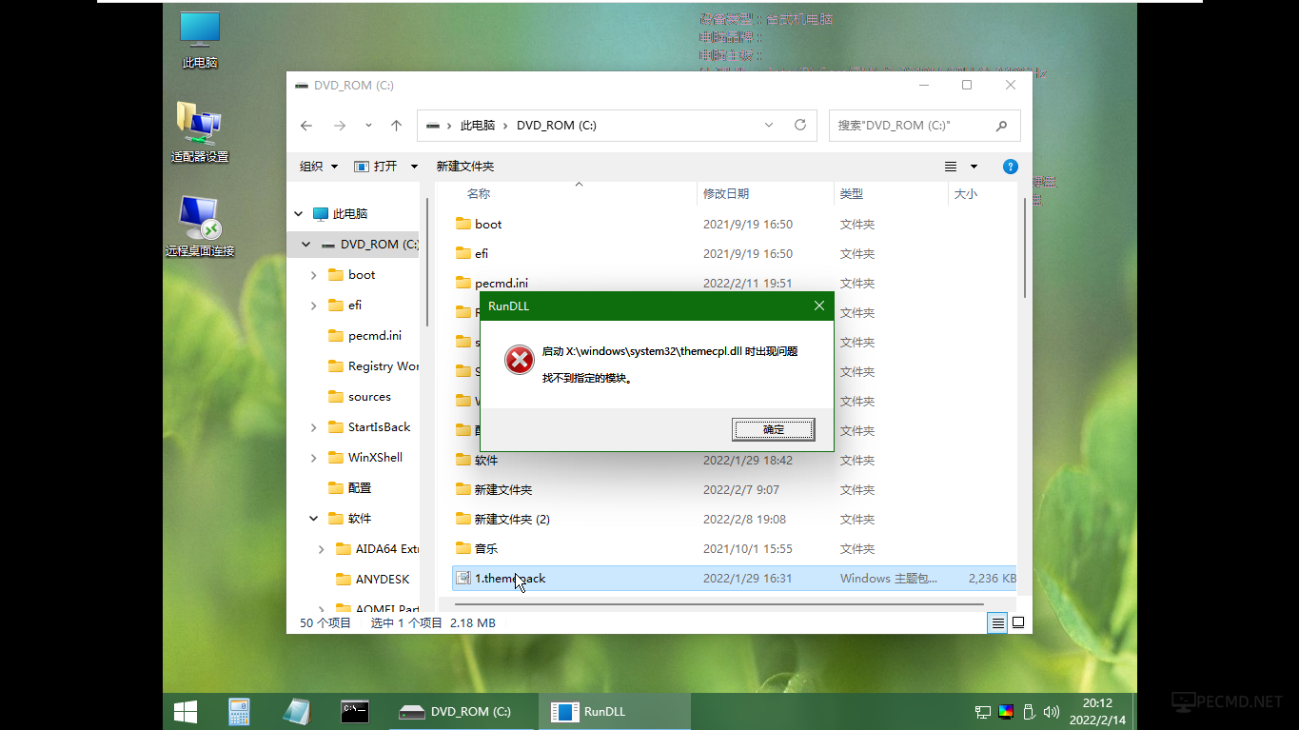The image size is (1299, 730).
Task: Click the 确定 button in RunDLL dialog
Action: point(774,429)
